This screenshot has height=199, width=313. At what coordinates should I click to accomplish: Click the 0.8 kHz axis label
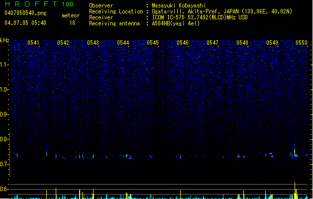tap(4, 139)
